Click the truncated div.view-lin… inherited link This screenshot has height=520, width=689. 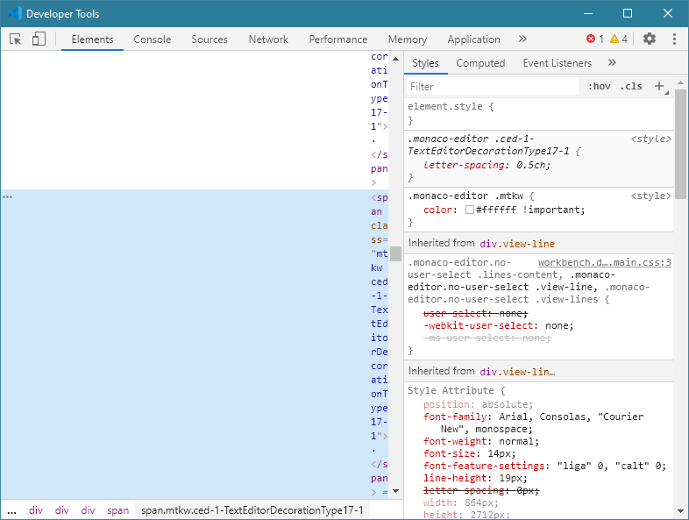(x=517, y=372)
